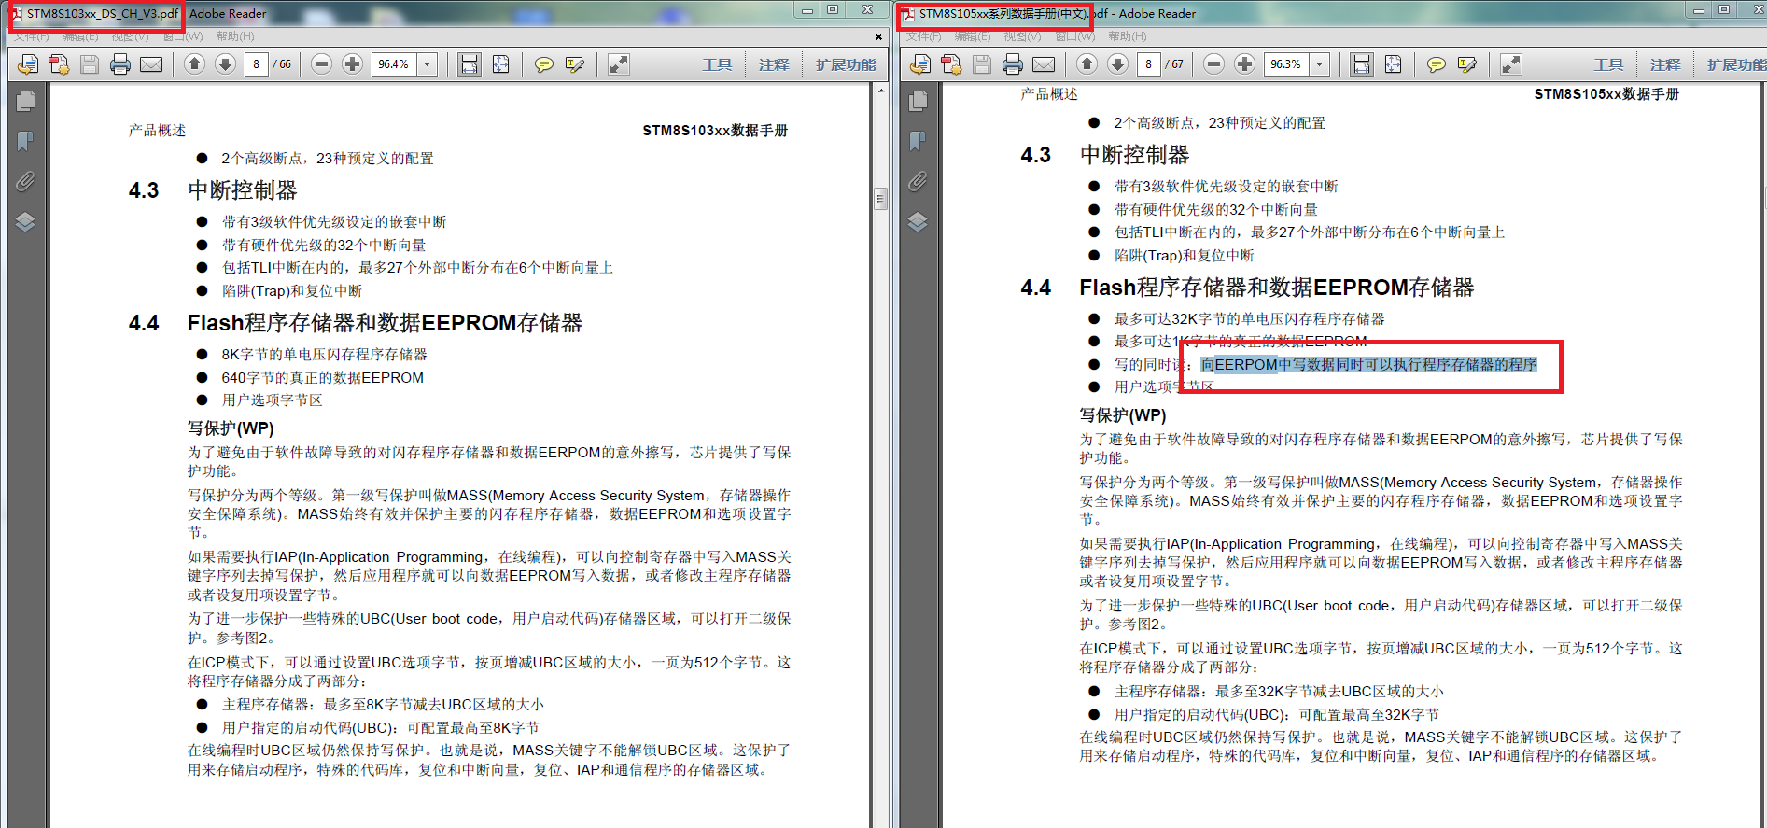Click the page number field showing 8 of 67

[x=1148, y=64]
